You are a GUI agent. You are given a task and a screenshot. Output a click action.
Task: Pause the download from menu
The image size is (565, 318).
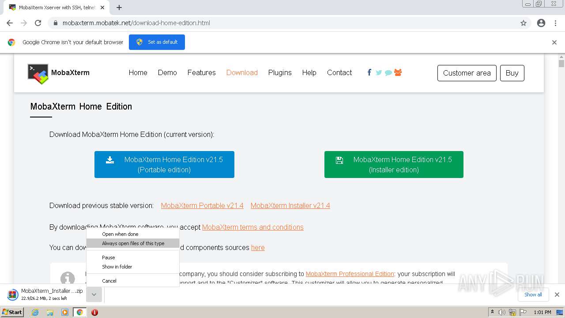point(133,257)
